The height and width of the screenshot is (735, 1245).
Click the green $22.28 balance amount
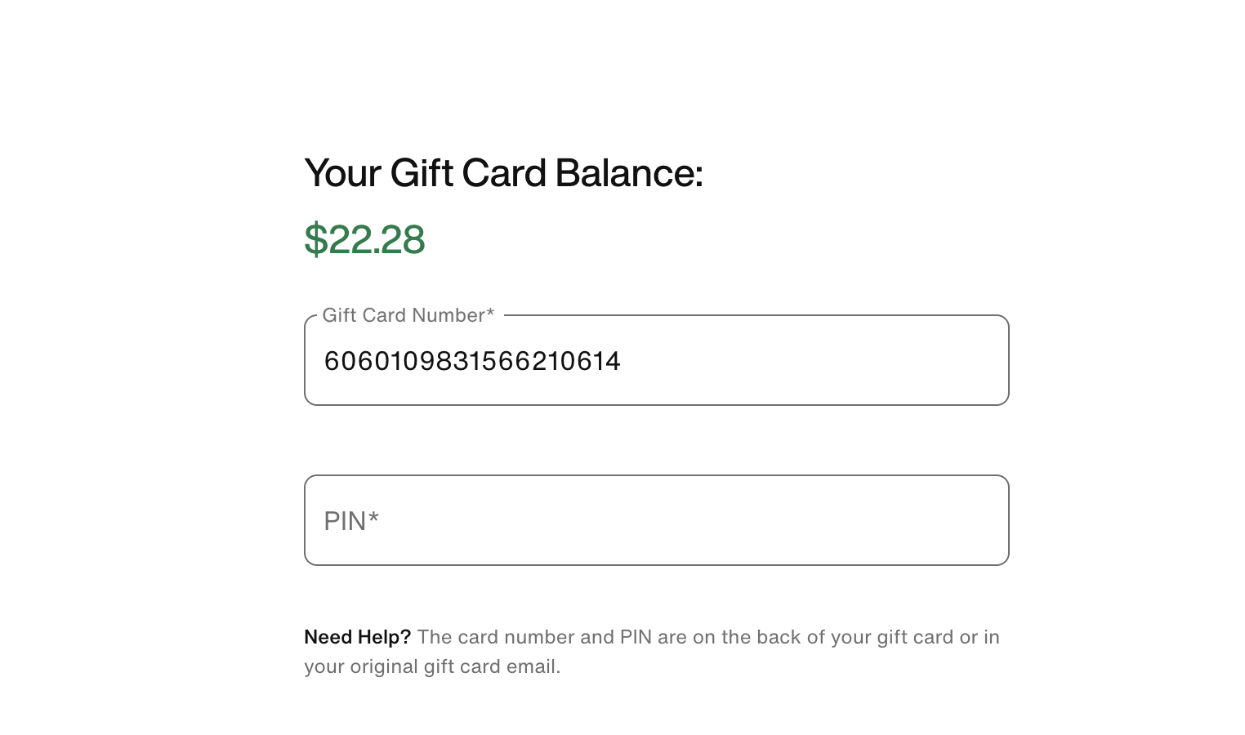(364, 239)
